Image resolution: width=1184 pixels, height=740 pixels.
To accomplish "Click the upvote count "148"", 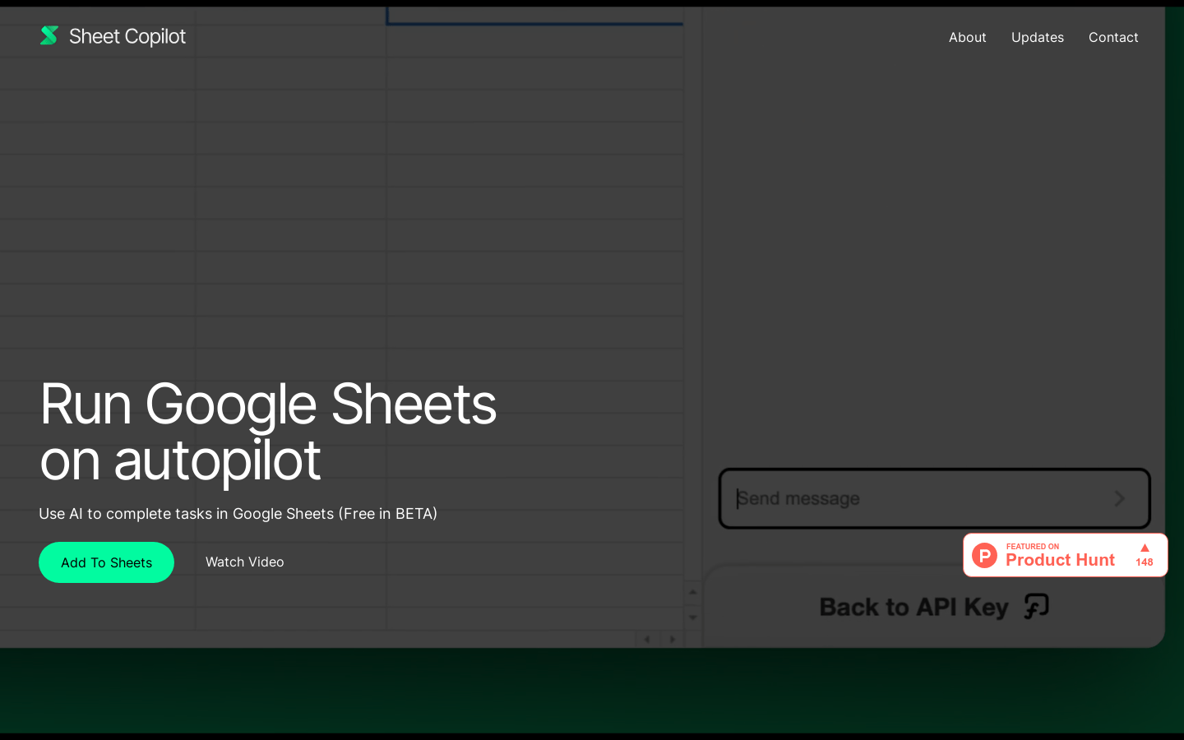I will (x=1144, y=562).
